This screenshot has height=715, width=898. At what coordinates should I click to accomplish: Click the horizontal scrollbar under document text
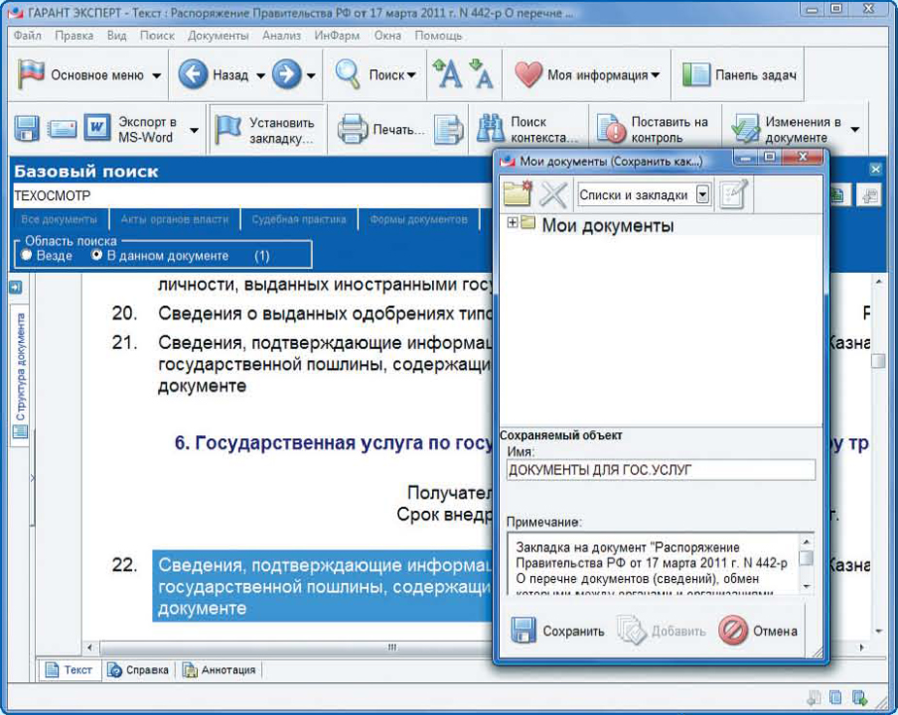pyautogui.click(x=291, y=647)
